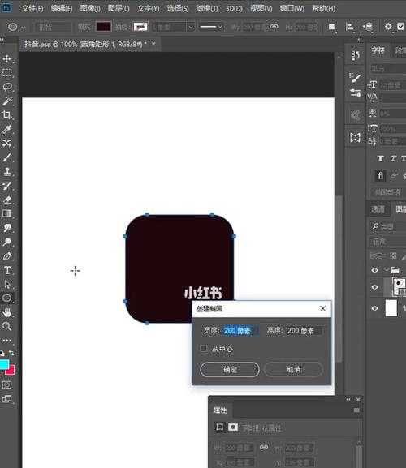Select the Crop tool
Screen dimensions: 406x468
coord(6,115)
